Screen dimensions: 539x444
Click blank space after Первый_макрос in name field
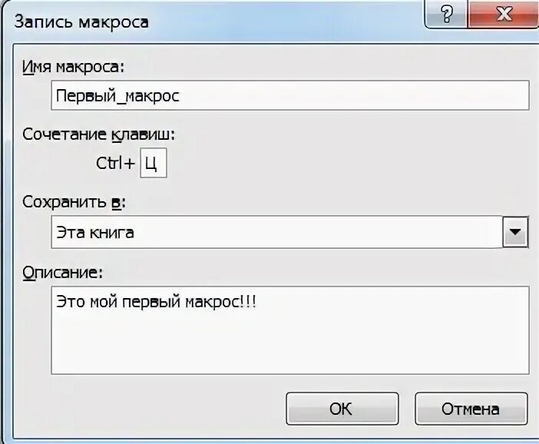pos(354,95)
